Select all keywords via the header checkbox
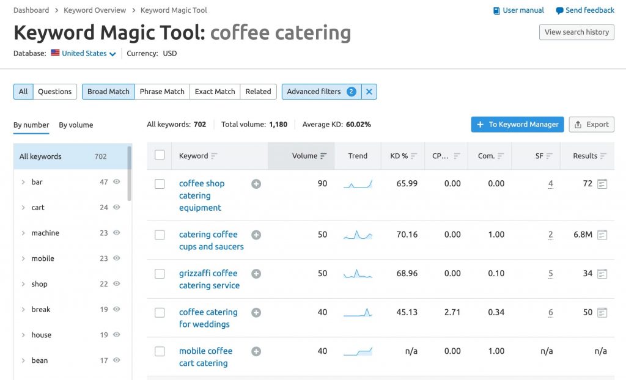This screenshot has height=380, width=626. click(160, 155)
